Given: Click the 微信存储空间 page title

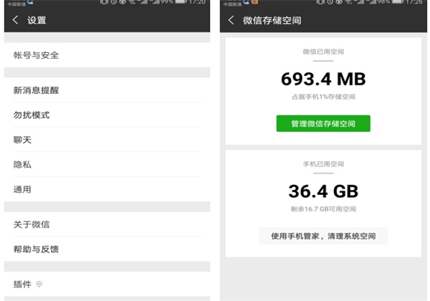Looking at the screenshot, I should (x=273, y=20).
